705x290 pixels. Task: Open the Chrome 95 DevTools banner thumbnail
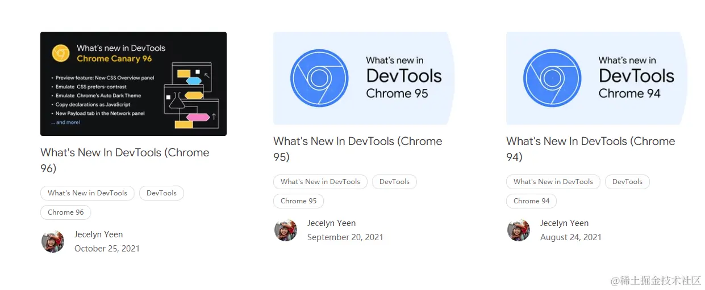point(364,78)
